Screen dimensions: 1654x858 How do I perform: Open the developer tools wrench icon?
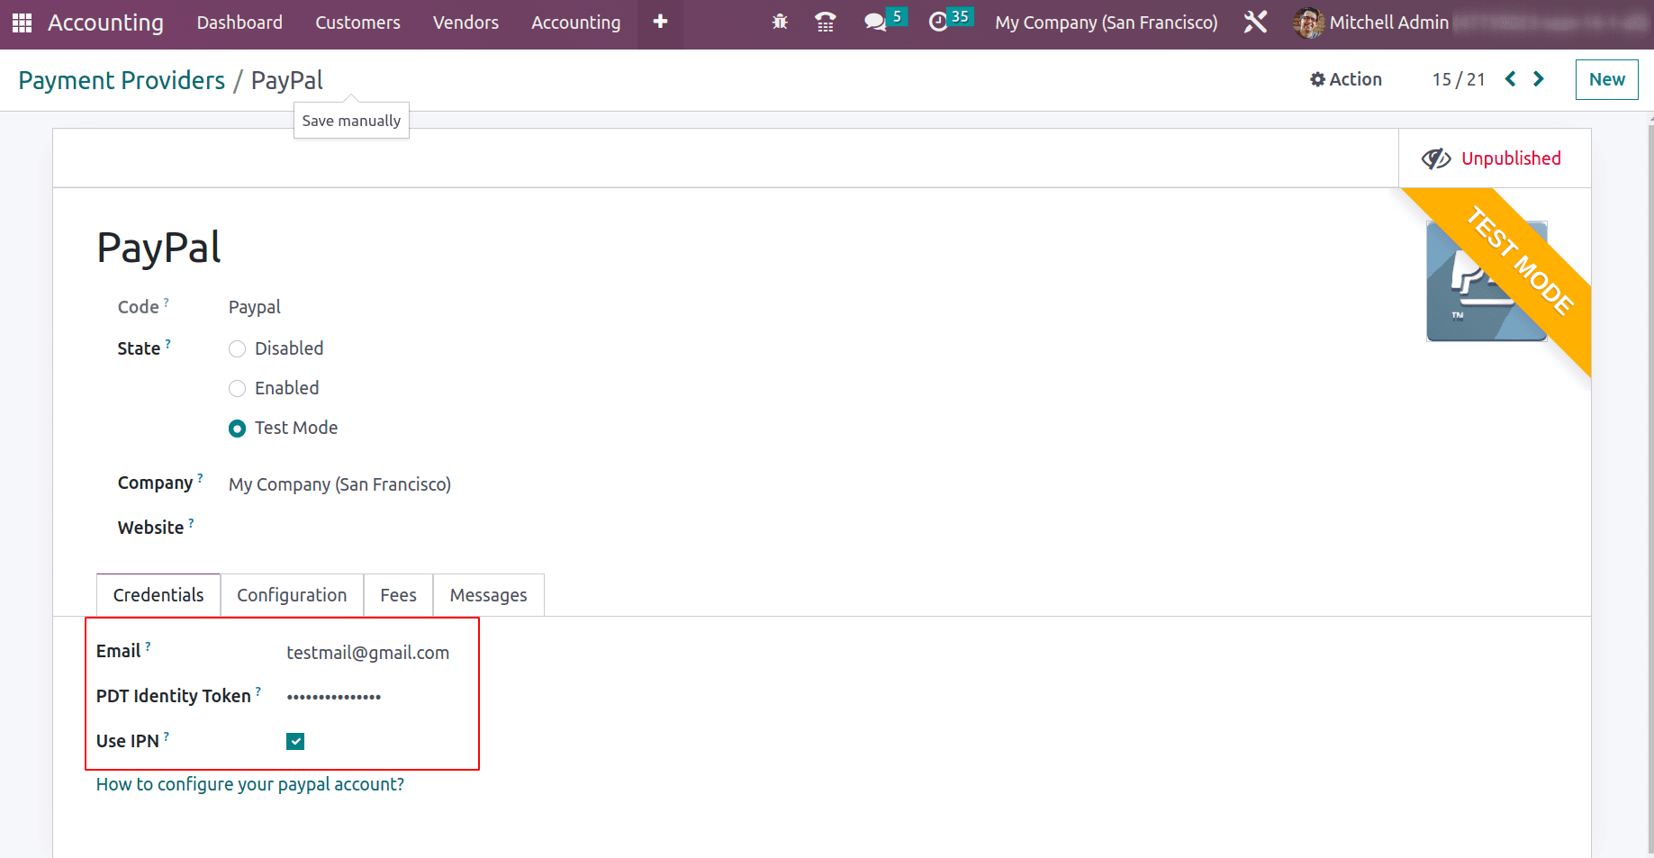click(1255, 22)
